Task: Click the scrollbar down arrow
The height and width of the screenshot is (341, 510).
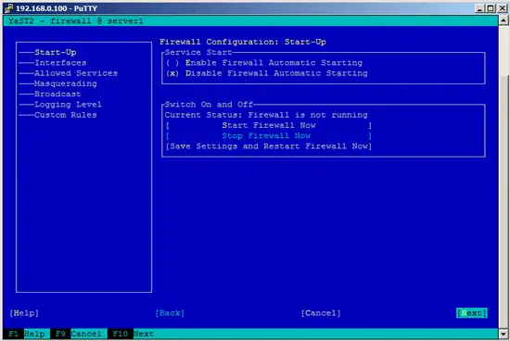Action: coord(504,334)
